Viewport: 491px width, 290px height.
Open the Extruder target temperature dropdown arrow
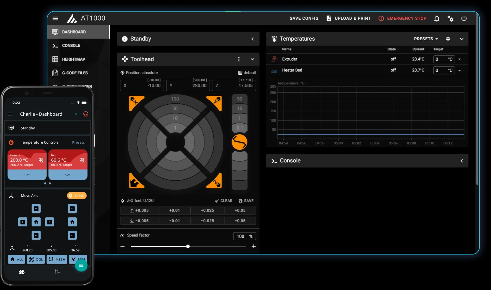coord(460,59)
